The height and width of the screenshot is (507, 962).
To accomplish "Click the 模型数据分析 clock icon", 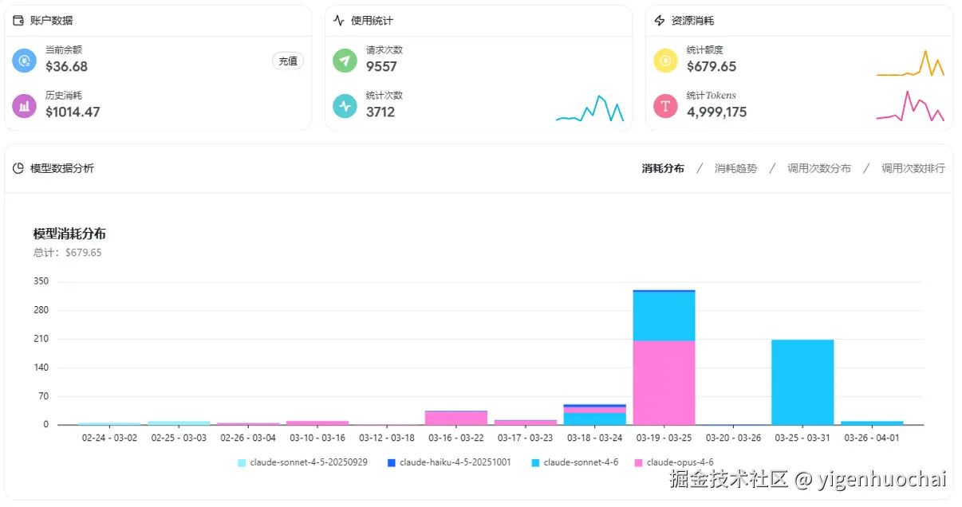I will (17, 168).
